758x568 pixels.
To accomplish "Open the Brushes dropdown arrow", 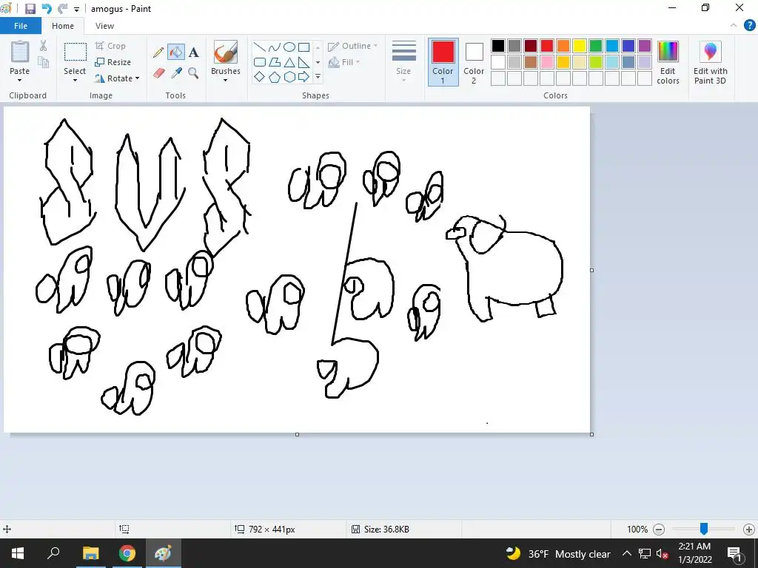I will click(225, 80).
